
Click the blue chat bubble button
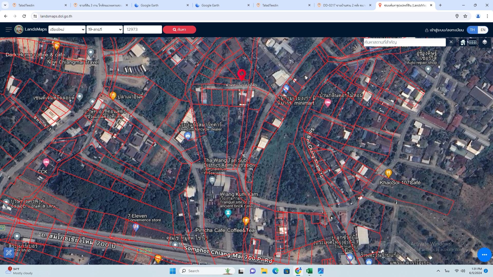coord(484,255)
